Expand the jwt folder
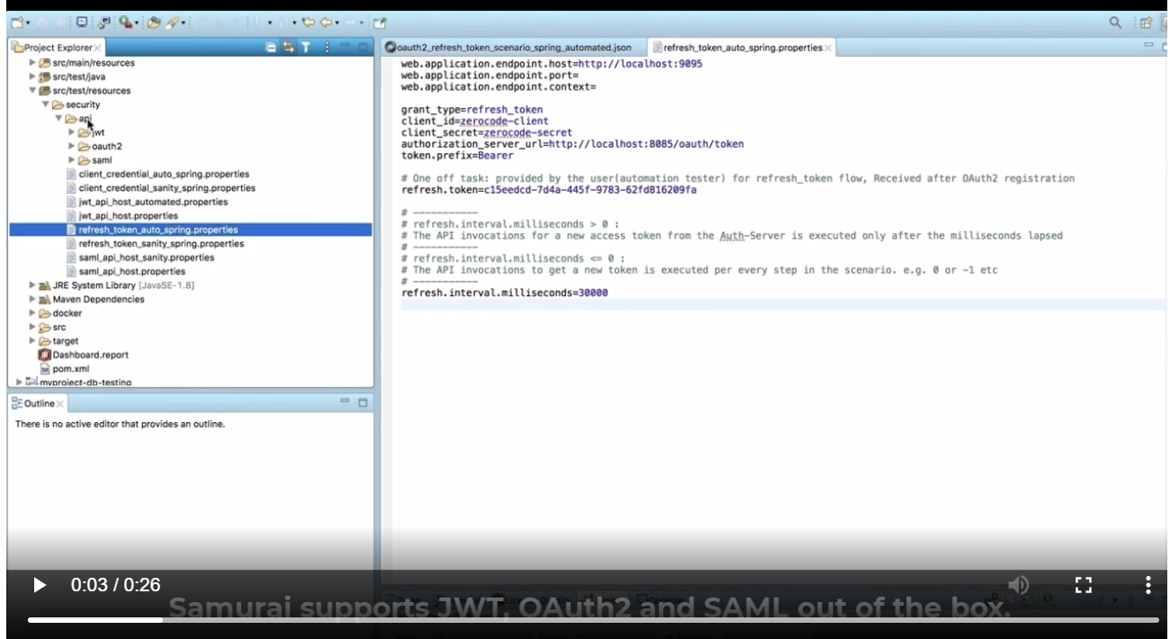The height and width of the screenshot is (639, 1170). coord(71,132)
